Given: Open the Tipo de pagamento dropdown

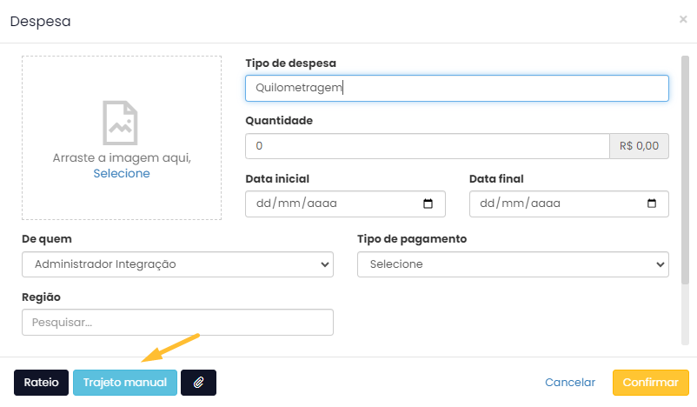Looking at the screenshot, I should click(513, 264).
